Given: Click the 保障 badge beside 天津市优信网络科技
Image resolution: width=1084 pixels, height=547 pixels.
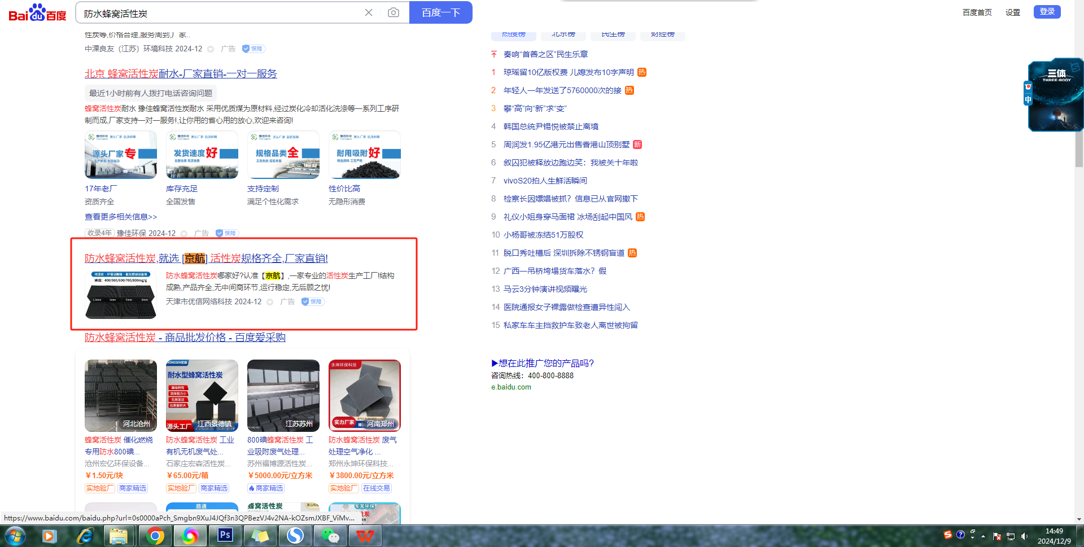Looking at the screenshot, I should 313,302.
